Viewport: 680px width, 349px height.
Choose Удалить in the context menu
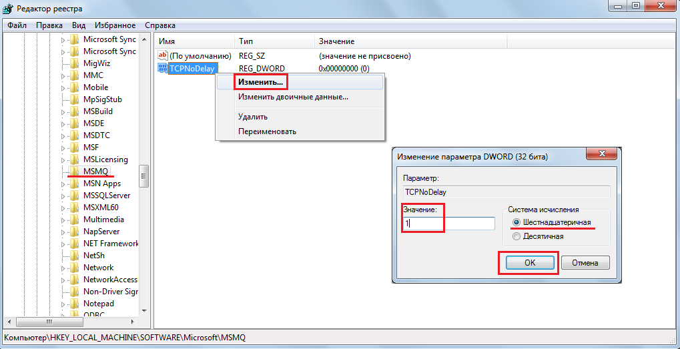(300, 117)
